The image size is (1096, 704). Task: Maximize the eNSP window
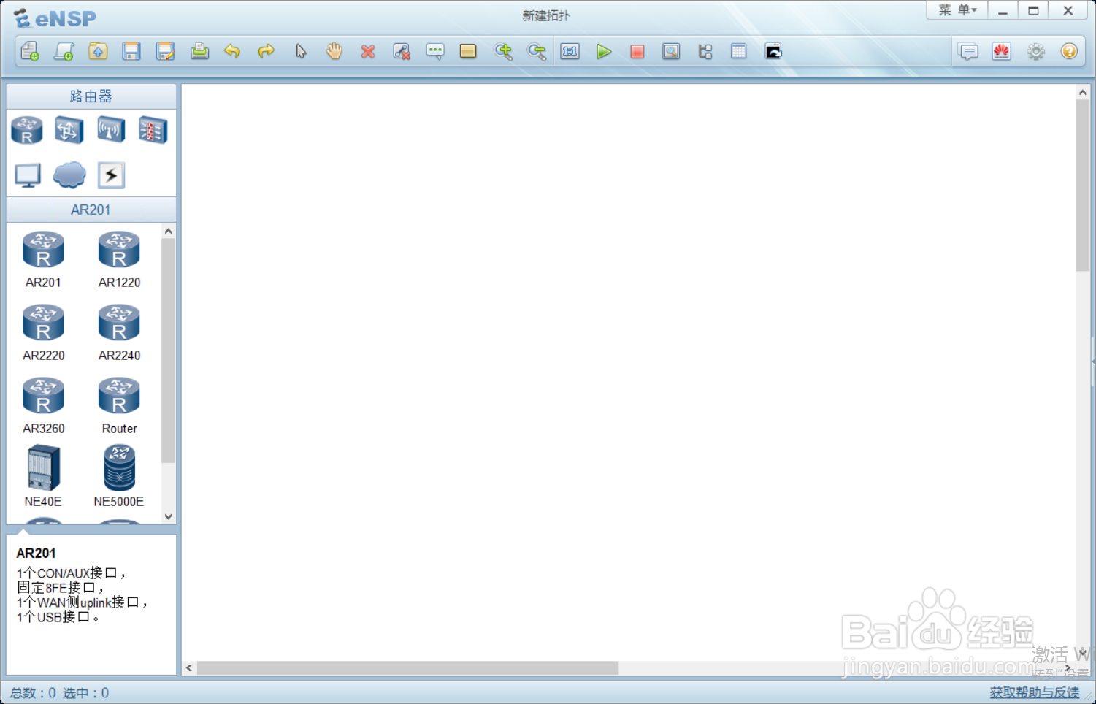(1033, 10)
